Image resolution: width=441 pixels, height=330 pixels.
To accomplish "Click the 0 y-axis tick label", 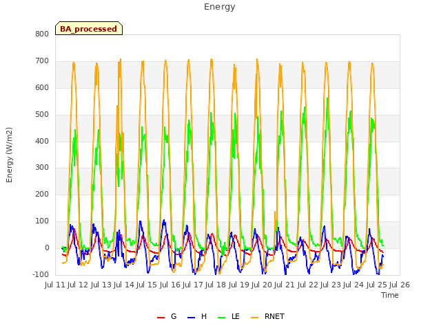I will 47,248.
